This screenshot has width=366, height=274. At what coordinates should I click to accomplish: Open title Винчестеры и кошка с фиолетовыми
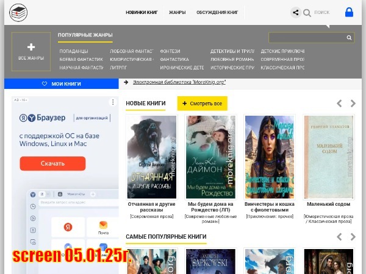pos(270,207)
